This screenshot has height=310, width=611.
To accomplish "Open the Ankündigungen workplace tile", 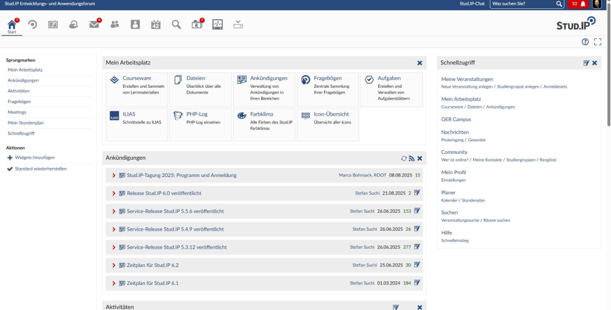I will pos(264,90).
